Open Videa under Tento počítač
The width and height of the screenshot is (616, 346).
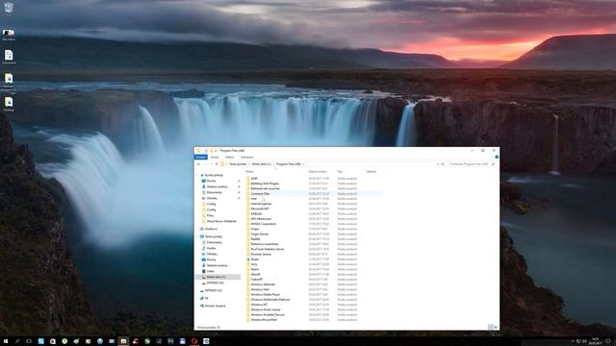click(x=210, y=271)
